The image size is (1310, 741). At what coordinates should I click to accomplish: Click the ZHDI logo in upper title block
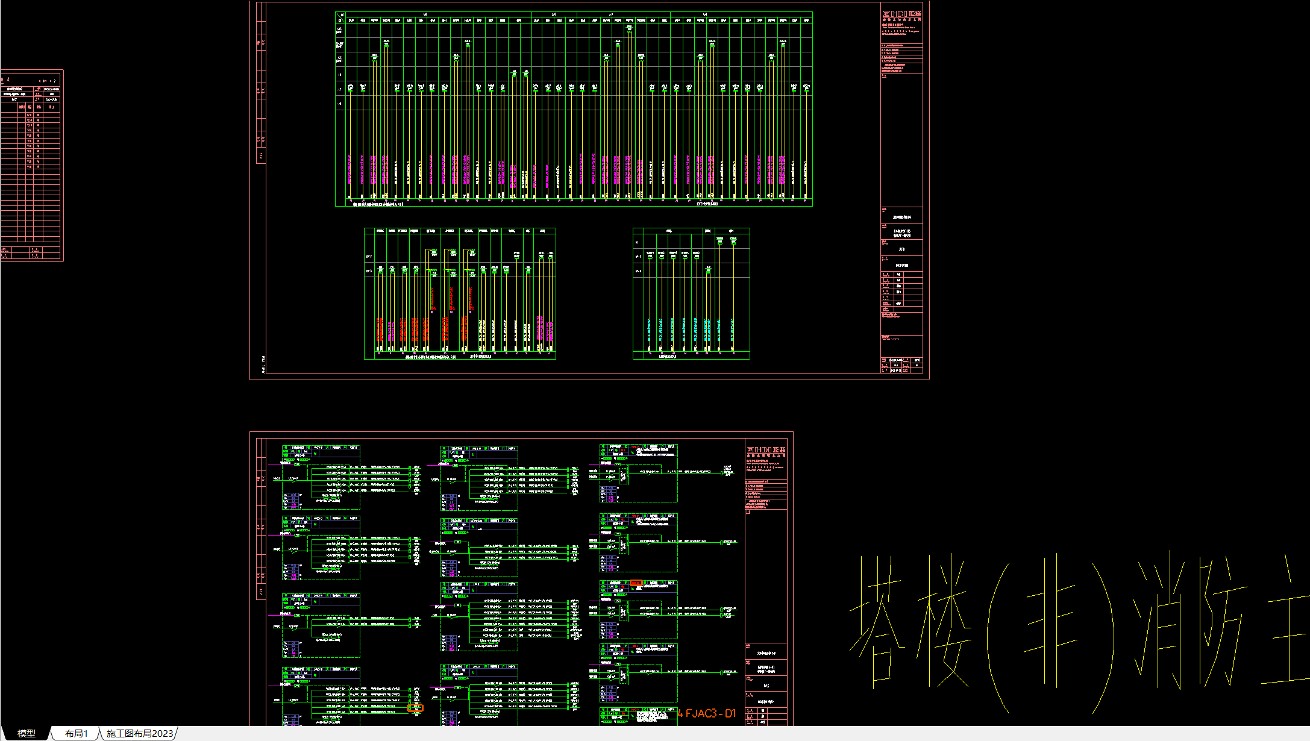point(902,13)
